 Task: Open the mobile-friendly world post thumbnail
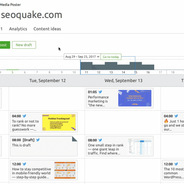coord(65,170)
